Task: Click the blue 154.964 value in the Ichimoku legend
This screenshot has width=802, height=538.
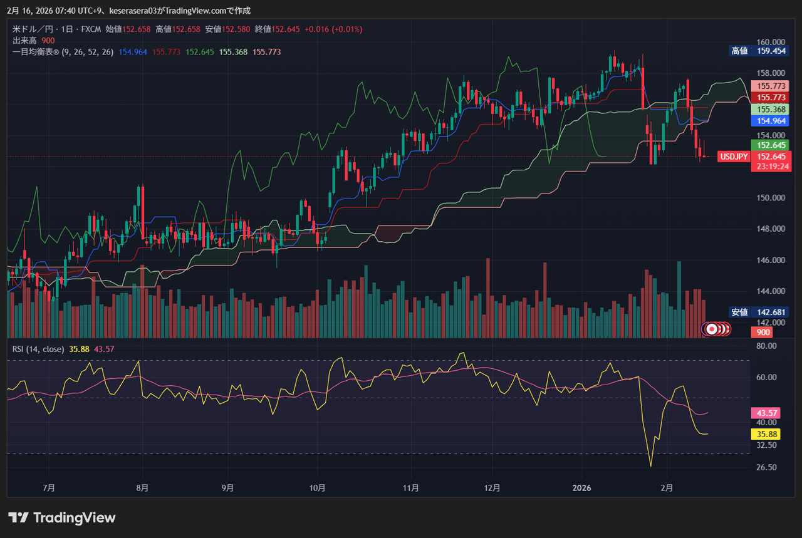Action: [132, 52]
